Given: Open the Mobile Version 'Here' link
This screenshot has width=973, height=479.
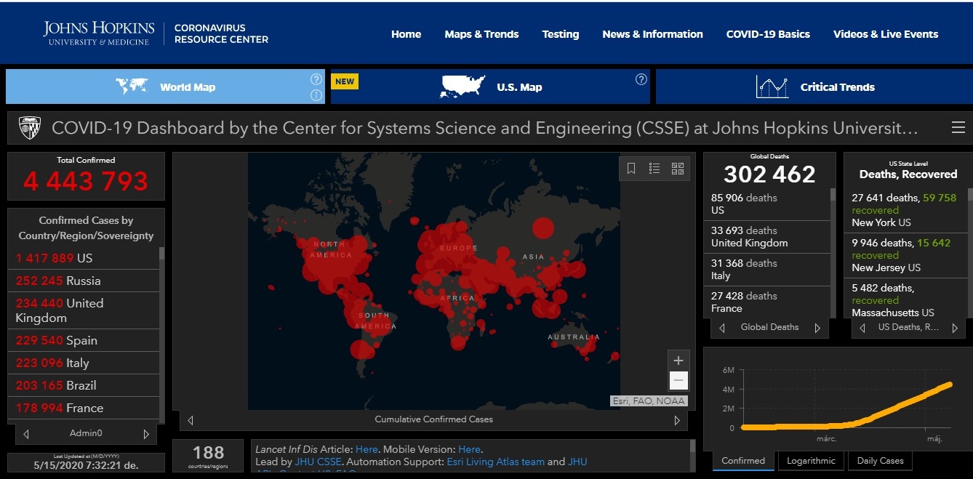Looking at the screenshot, I should [x=470, y=449].
